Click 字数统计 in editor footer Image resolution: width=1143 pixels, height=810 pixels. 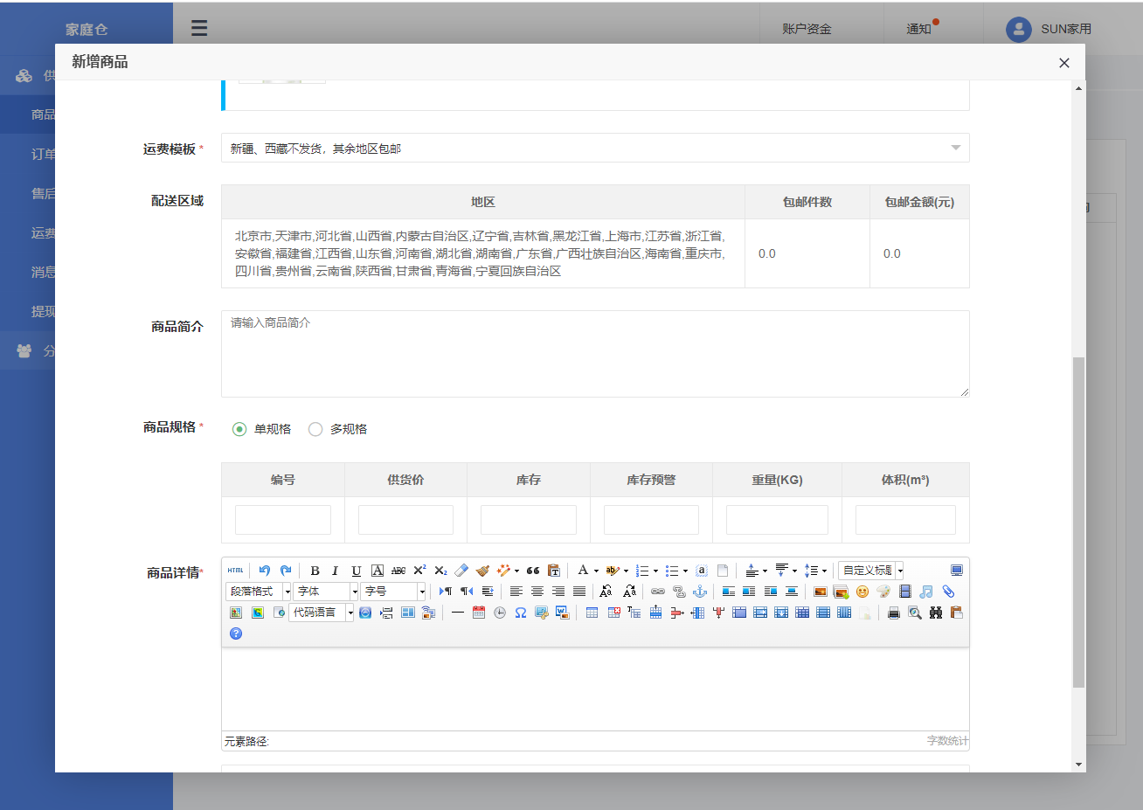click(947, 741)
